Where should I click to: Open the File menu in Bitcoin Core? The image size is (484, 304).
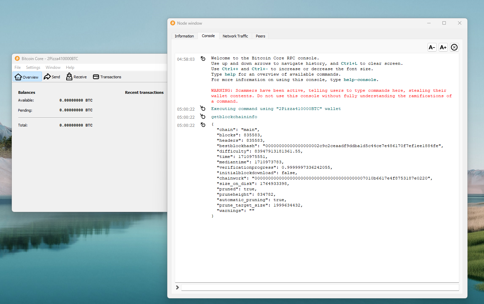(18, 67)
